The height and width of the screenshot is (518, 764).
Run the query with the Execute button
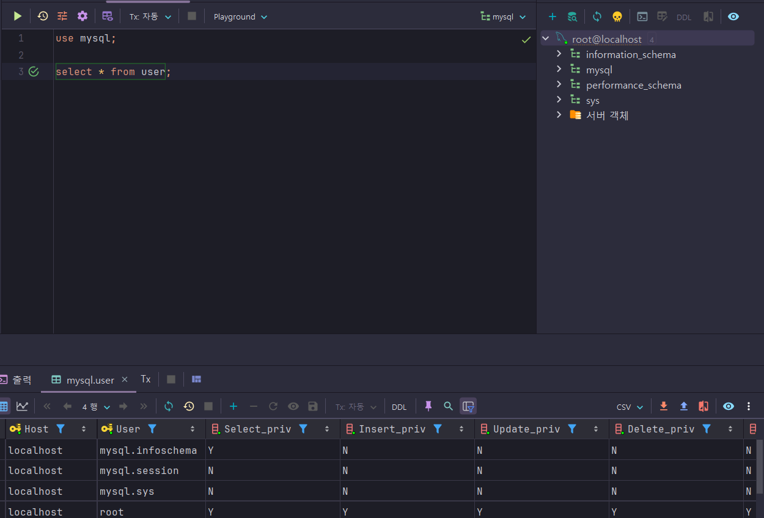18,16
